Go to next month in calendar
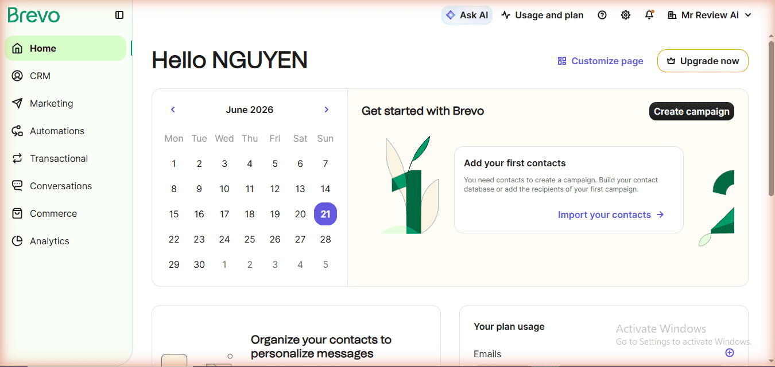The height and width of the screenshot is (367, 775). (x=327, y=110)
